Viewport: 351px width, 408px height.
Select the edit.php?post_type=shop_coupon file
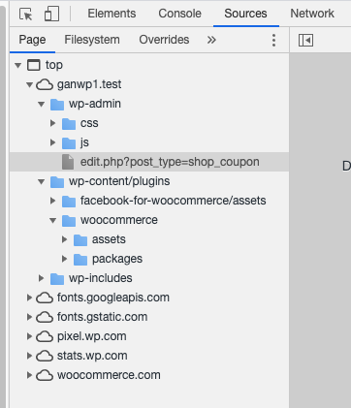click(149, 162)
